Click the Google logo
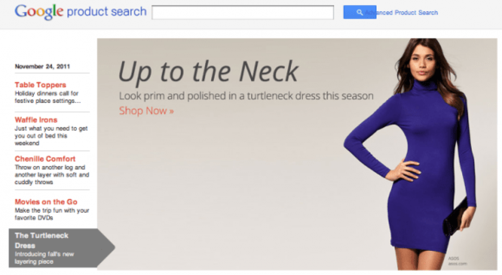Screen dimensions: 502x275 (38, 12)
